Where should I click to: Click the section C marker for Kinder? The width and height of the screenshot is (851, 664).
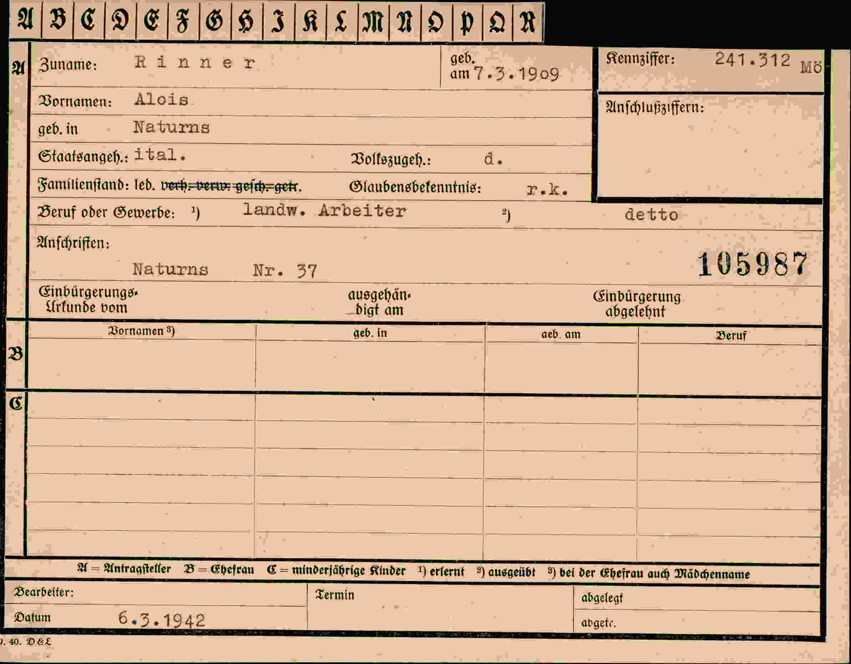[16, 404]
